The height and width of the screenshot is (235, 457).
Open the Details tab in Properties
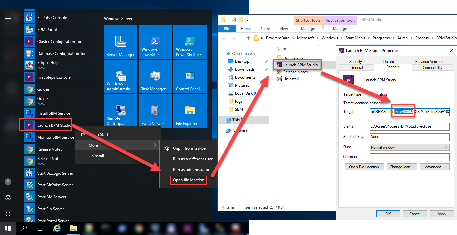(389, 61)
